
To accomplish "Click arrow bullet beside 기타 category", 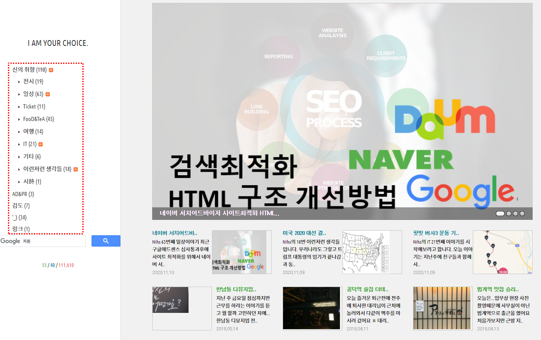I will pyautogui.click(x=19, y=157).
